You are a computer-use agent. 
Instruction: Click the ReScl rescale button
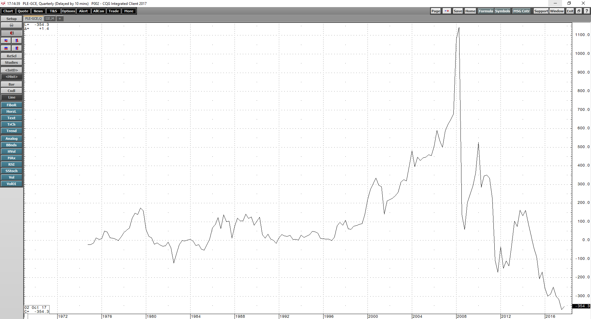(x=11, y=56)
